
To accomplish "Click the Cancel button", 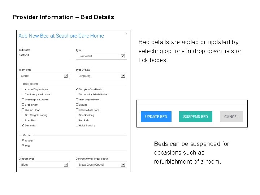I will pos(231,117).
